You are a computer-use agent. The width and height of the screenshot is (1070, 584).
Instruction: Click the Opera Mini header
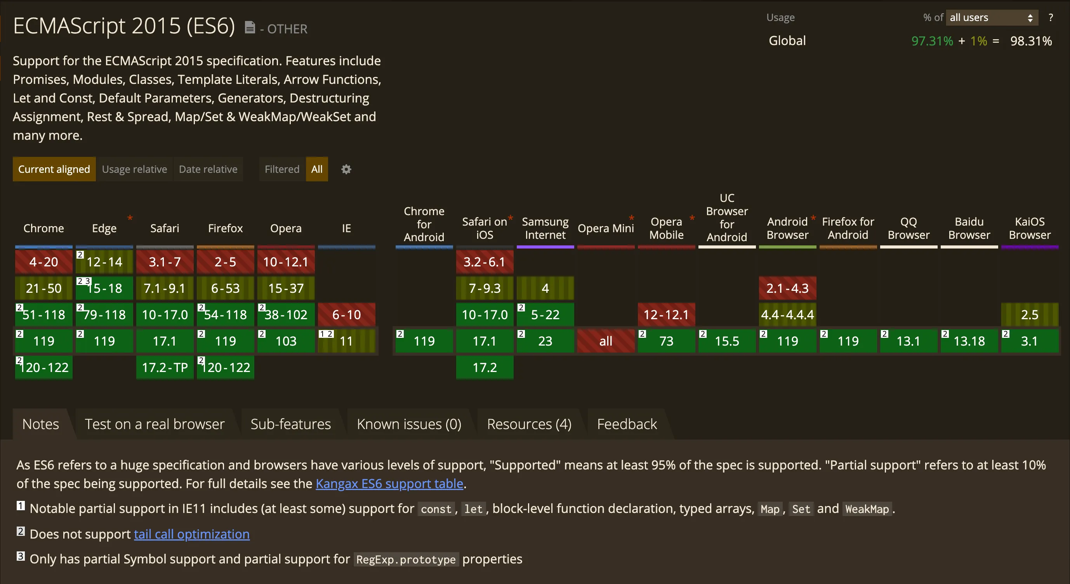pyautogui.click(x=606, y=228)
